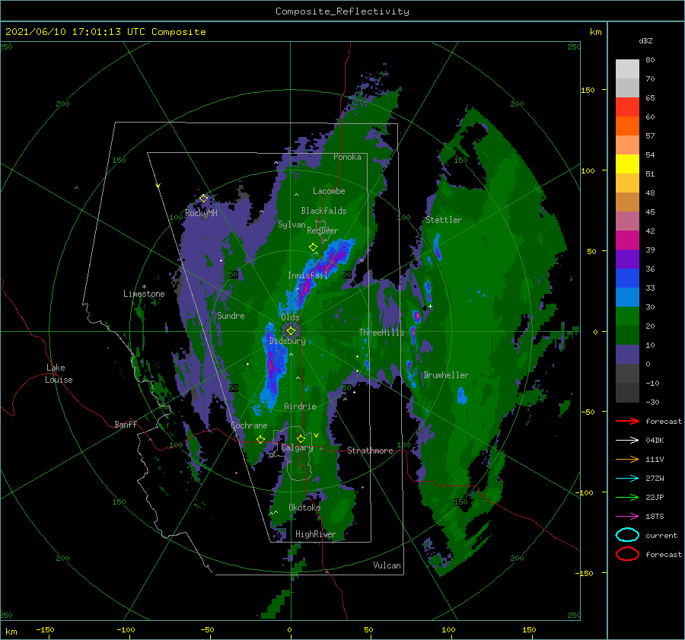Select the light blue 30-33 dBZ swatch

click(627, 297)
